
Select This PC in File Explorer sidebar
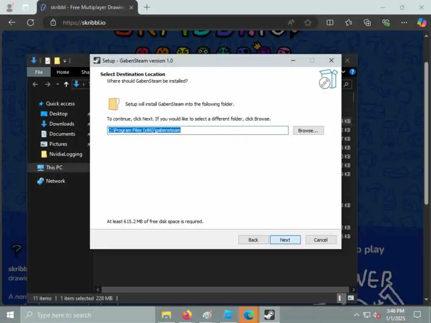54,167
